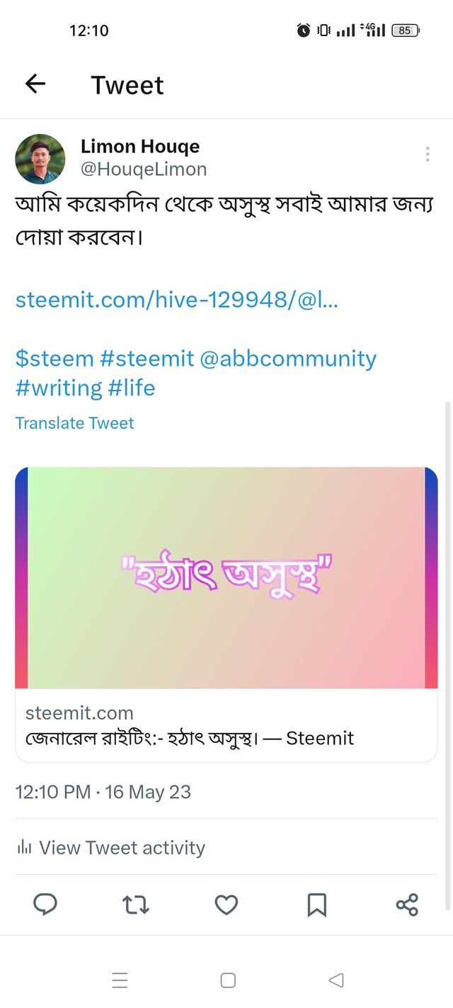Open the Limon Houqe display name

tap(140, 147)
